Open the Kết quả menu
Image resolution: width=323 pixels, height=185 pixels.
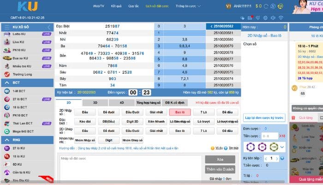click(116, 6)
